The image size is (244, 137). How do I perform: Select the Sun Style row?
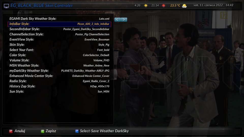coord(59,92)
